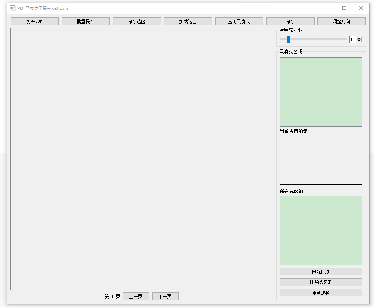
Task: Restart selection with the 重新选择 button
Action: click(321, 292)
